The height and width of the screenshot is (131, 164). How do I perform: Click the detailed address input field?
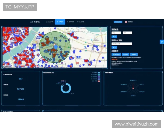pos(122,44)
